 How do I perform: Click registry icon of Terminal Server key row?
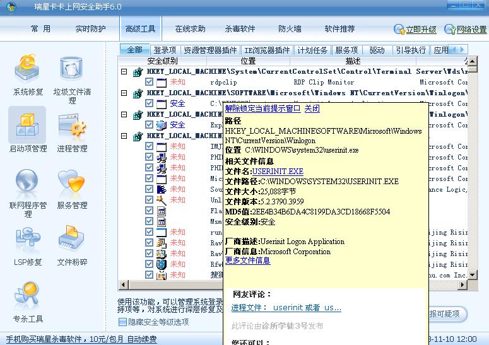(x=138, y=72)
